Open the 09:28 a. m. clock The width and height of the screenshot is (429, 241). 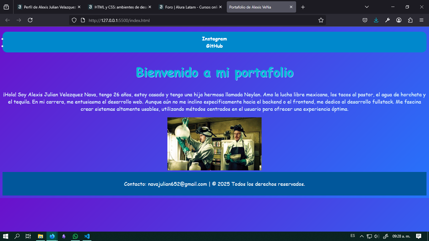pyautogui.click(x=401, y=236)
